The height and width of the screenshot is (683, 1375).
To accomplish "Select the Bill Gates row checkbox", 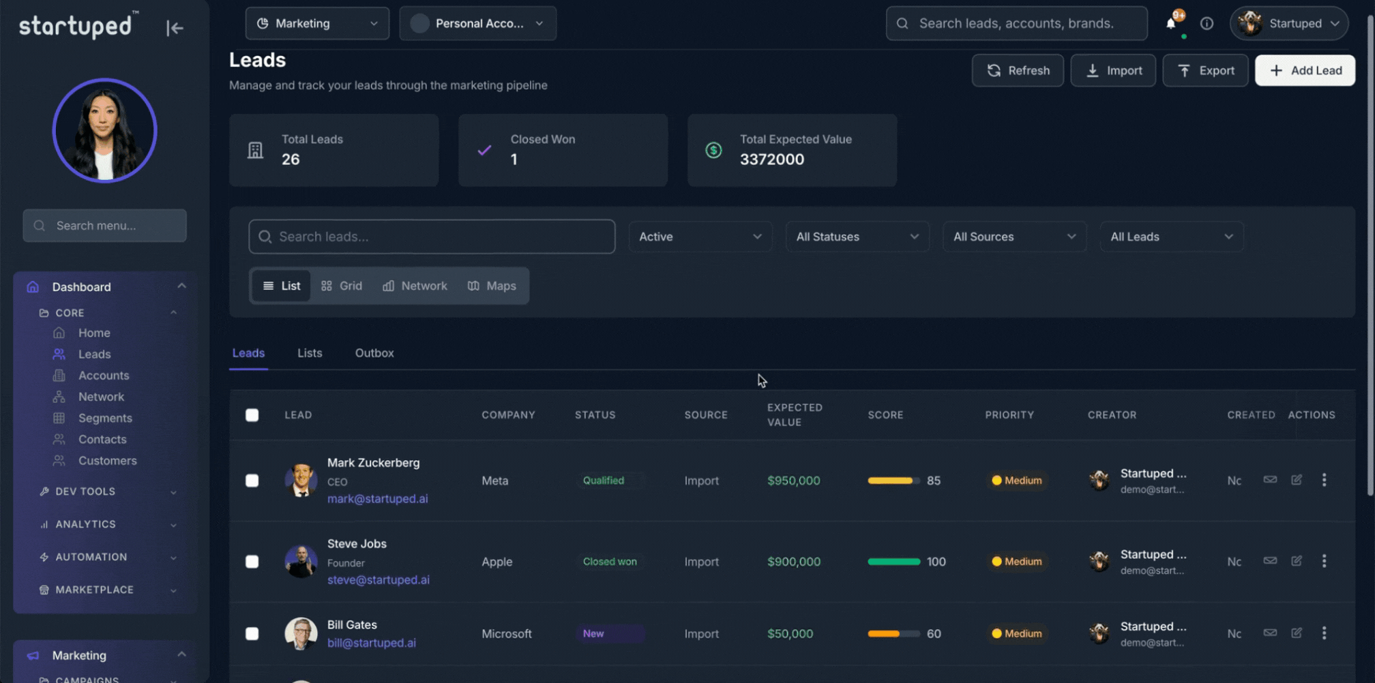I will pos(252,634).
